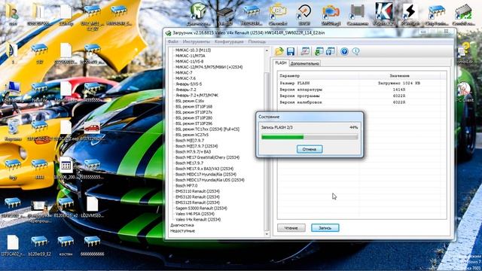482x271 pixels.
Task: Open help via blue question mark icon
Action: tap(344, 51)
